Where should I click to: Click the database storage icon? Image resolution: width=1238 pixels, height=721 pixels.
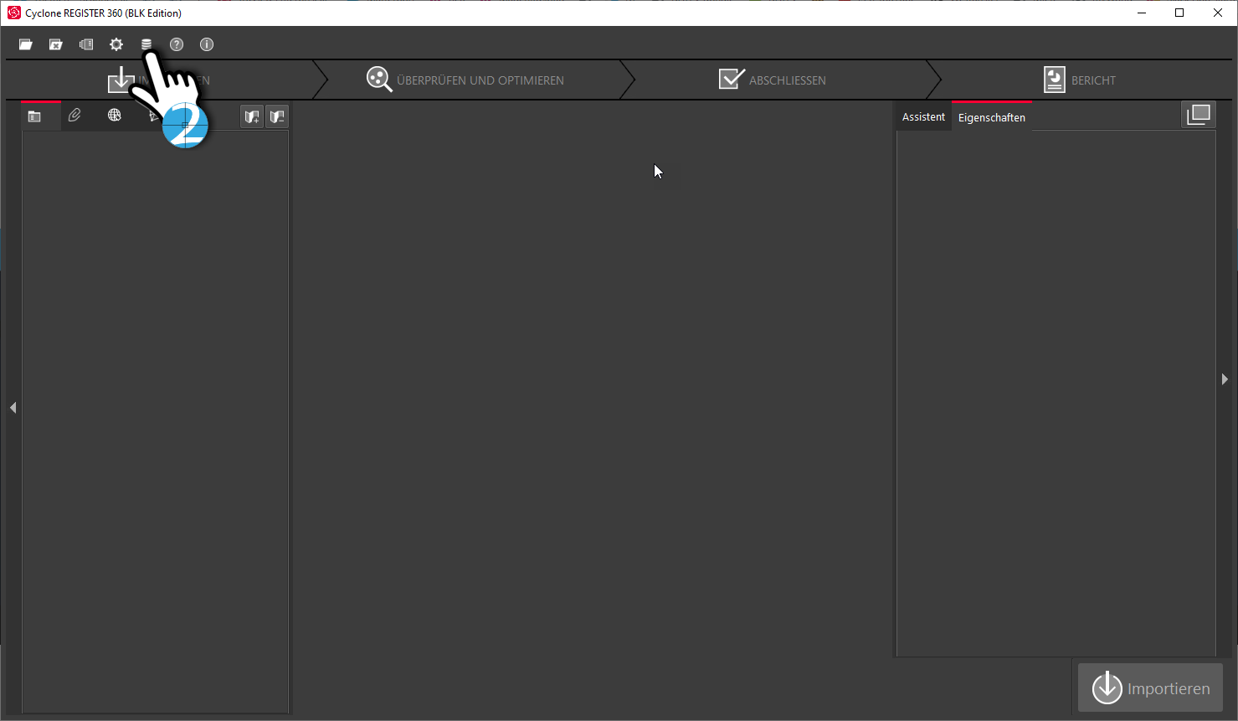[x=146, y=44]
